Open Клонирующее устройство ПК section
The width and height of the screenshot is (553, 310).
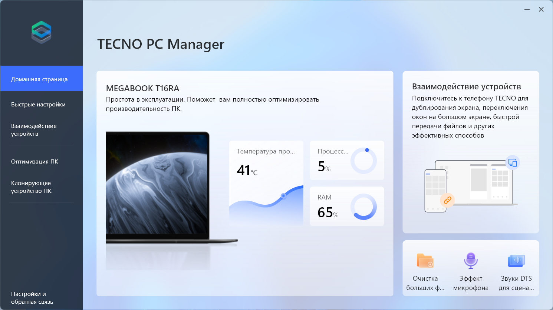click(x=42, y=187)
